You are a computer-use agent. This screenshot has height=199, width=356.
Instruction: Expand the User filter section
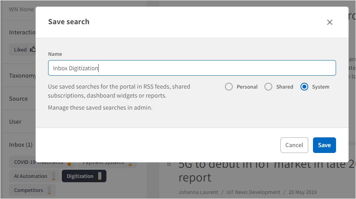15,122
